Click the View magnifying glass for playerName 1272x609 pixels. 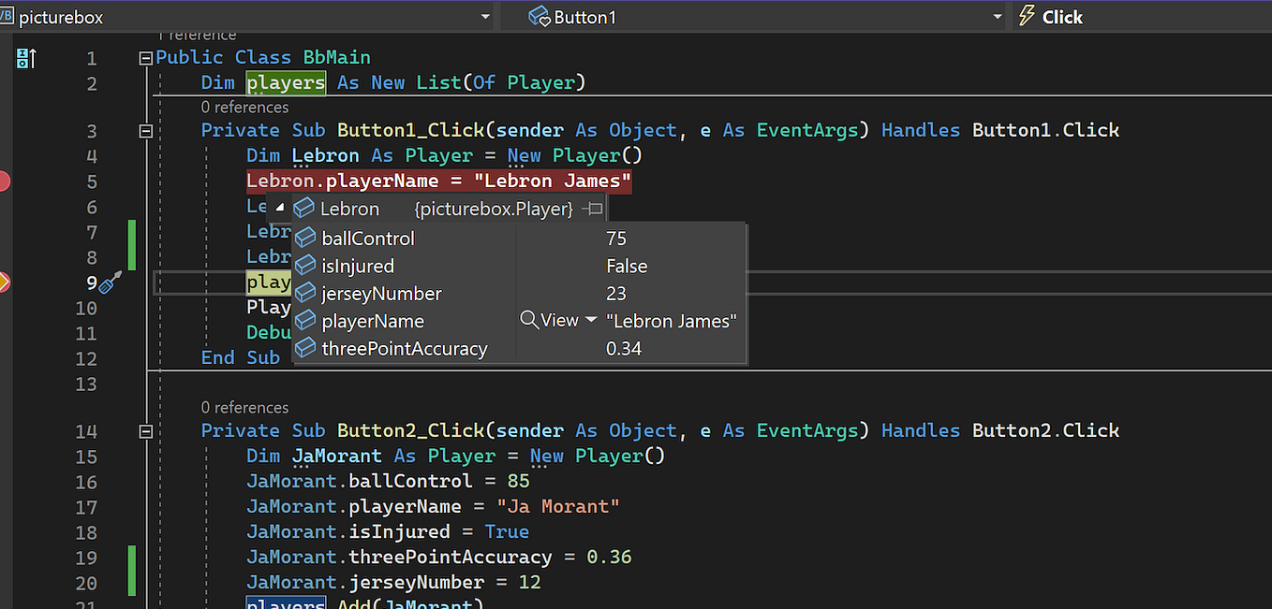click(528, 320)
